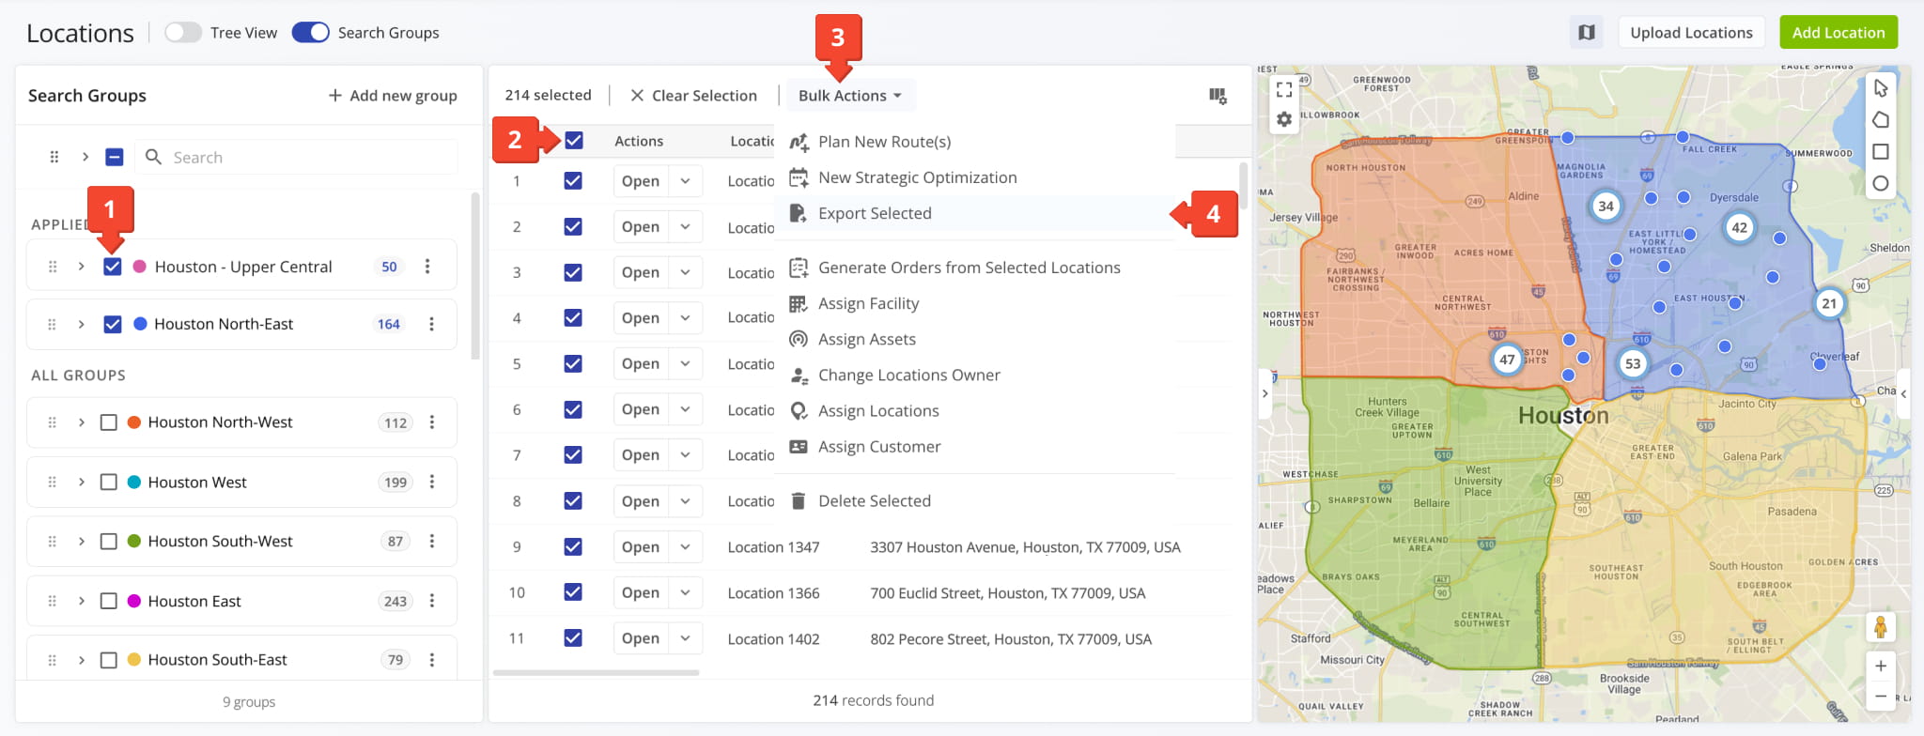Open options menu for Houston East group
The image size is (1924, 736).
432,601
